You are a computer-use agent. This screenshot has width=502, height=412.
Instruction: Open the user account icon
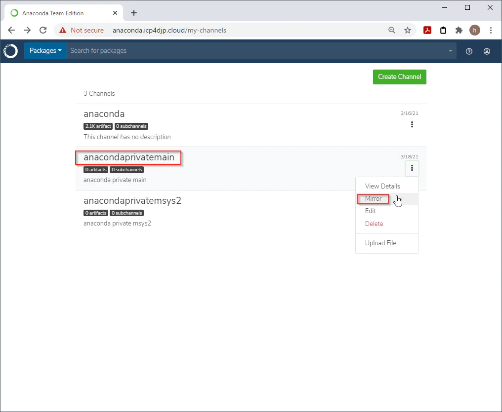coord(487,51)
